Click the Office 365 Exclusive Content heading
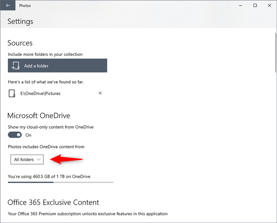 (53, 202)
